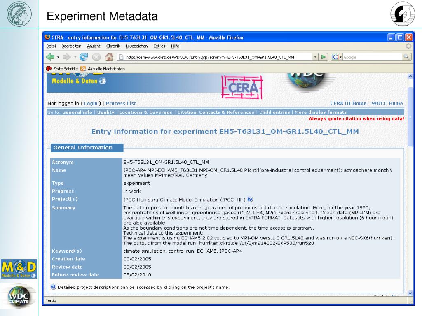Click the M&D logo in the slide sidebar
This screenshot has height=316, width=422.
pos(19,269)
